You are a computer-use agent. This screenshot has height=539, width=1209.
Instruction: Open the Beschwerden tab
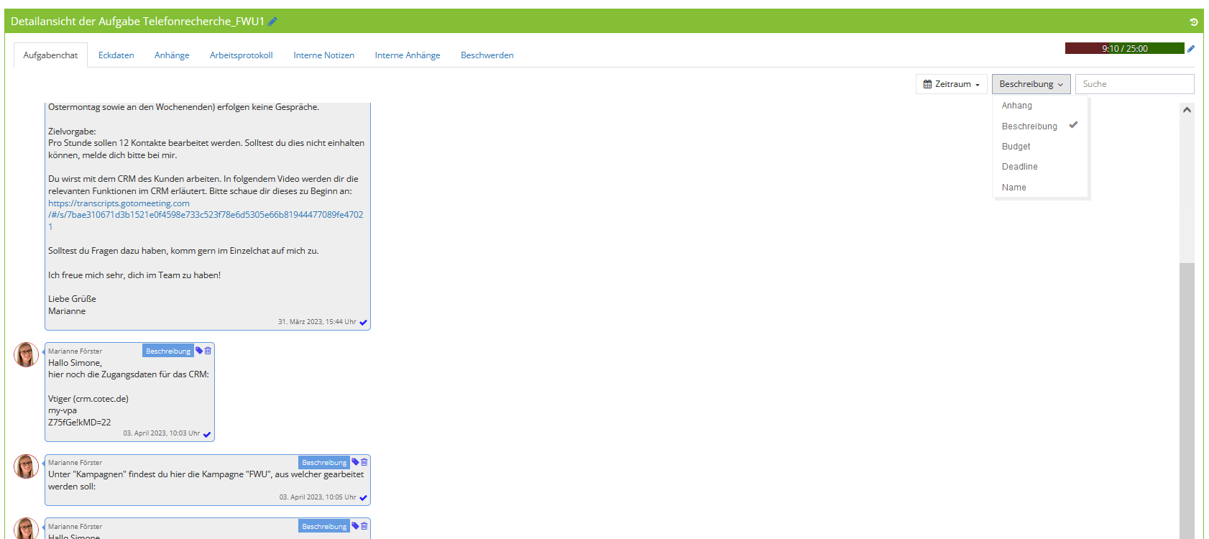(487, 55)
